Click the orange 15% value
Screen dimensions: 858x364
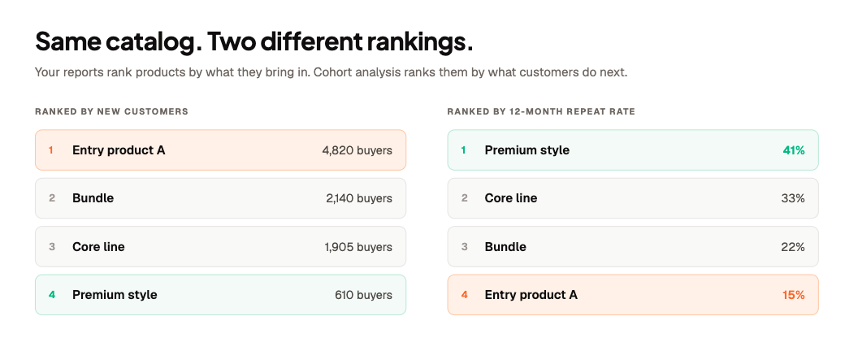(x=794, y=294)
